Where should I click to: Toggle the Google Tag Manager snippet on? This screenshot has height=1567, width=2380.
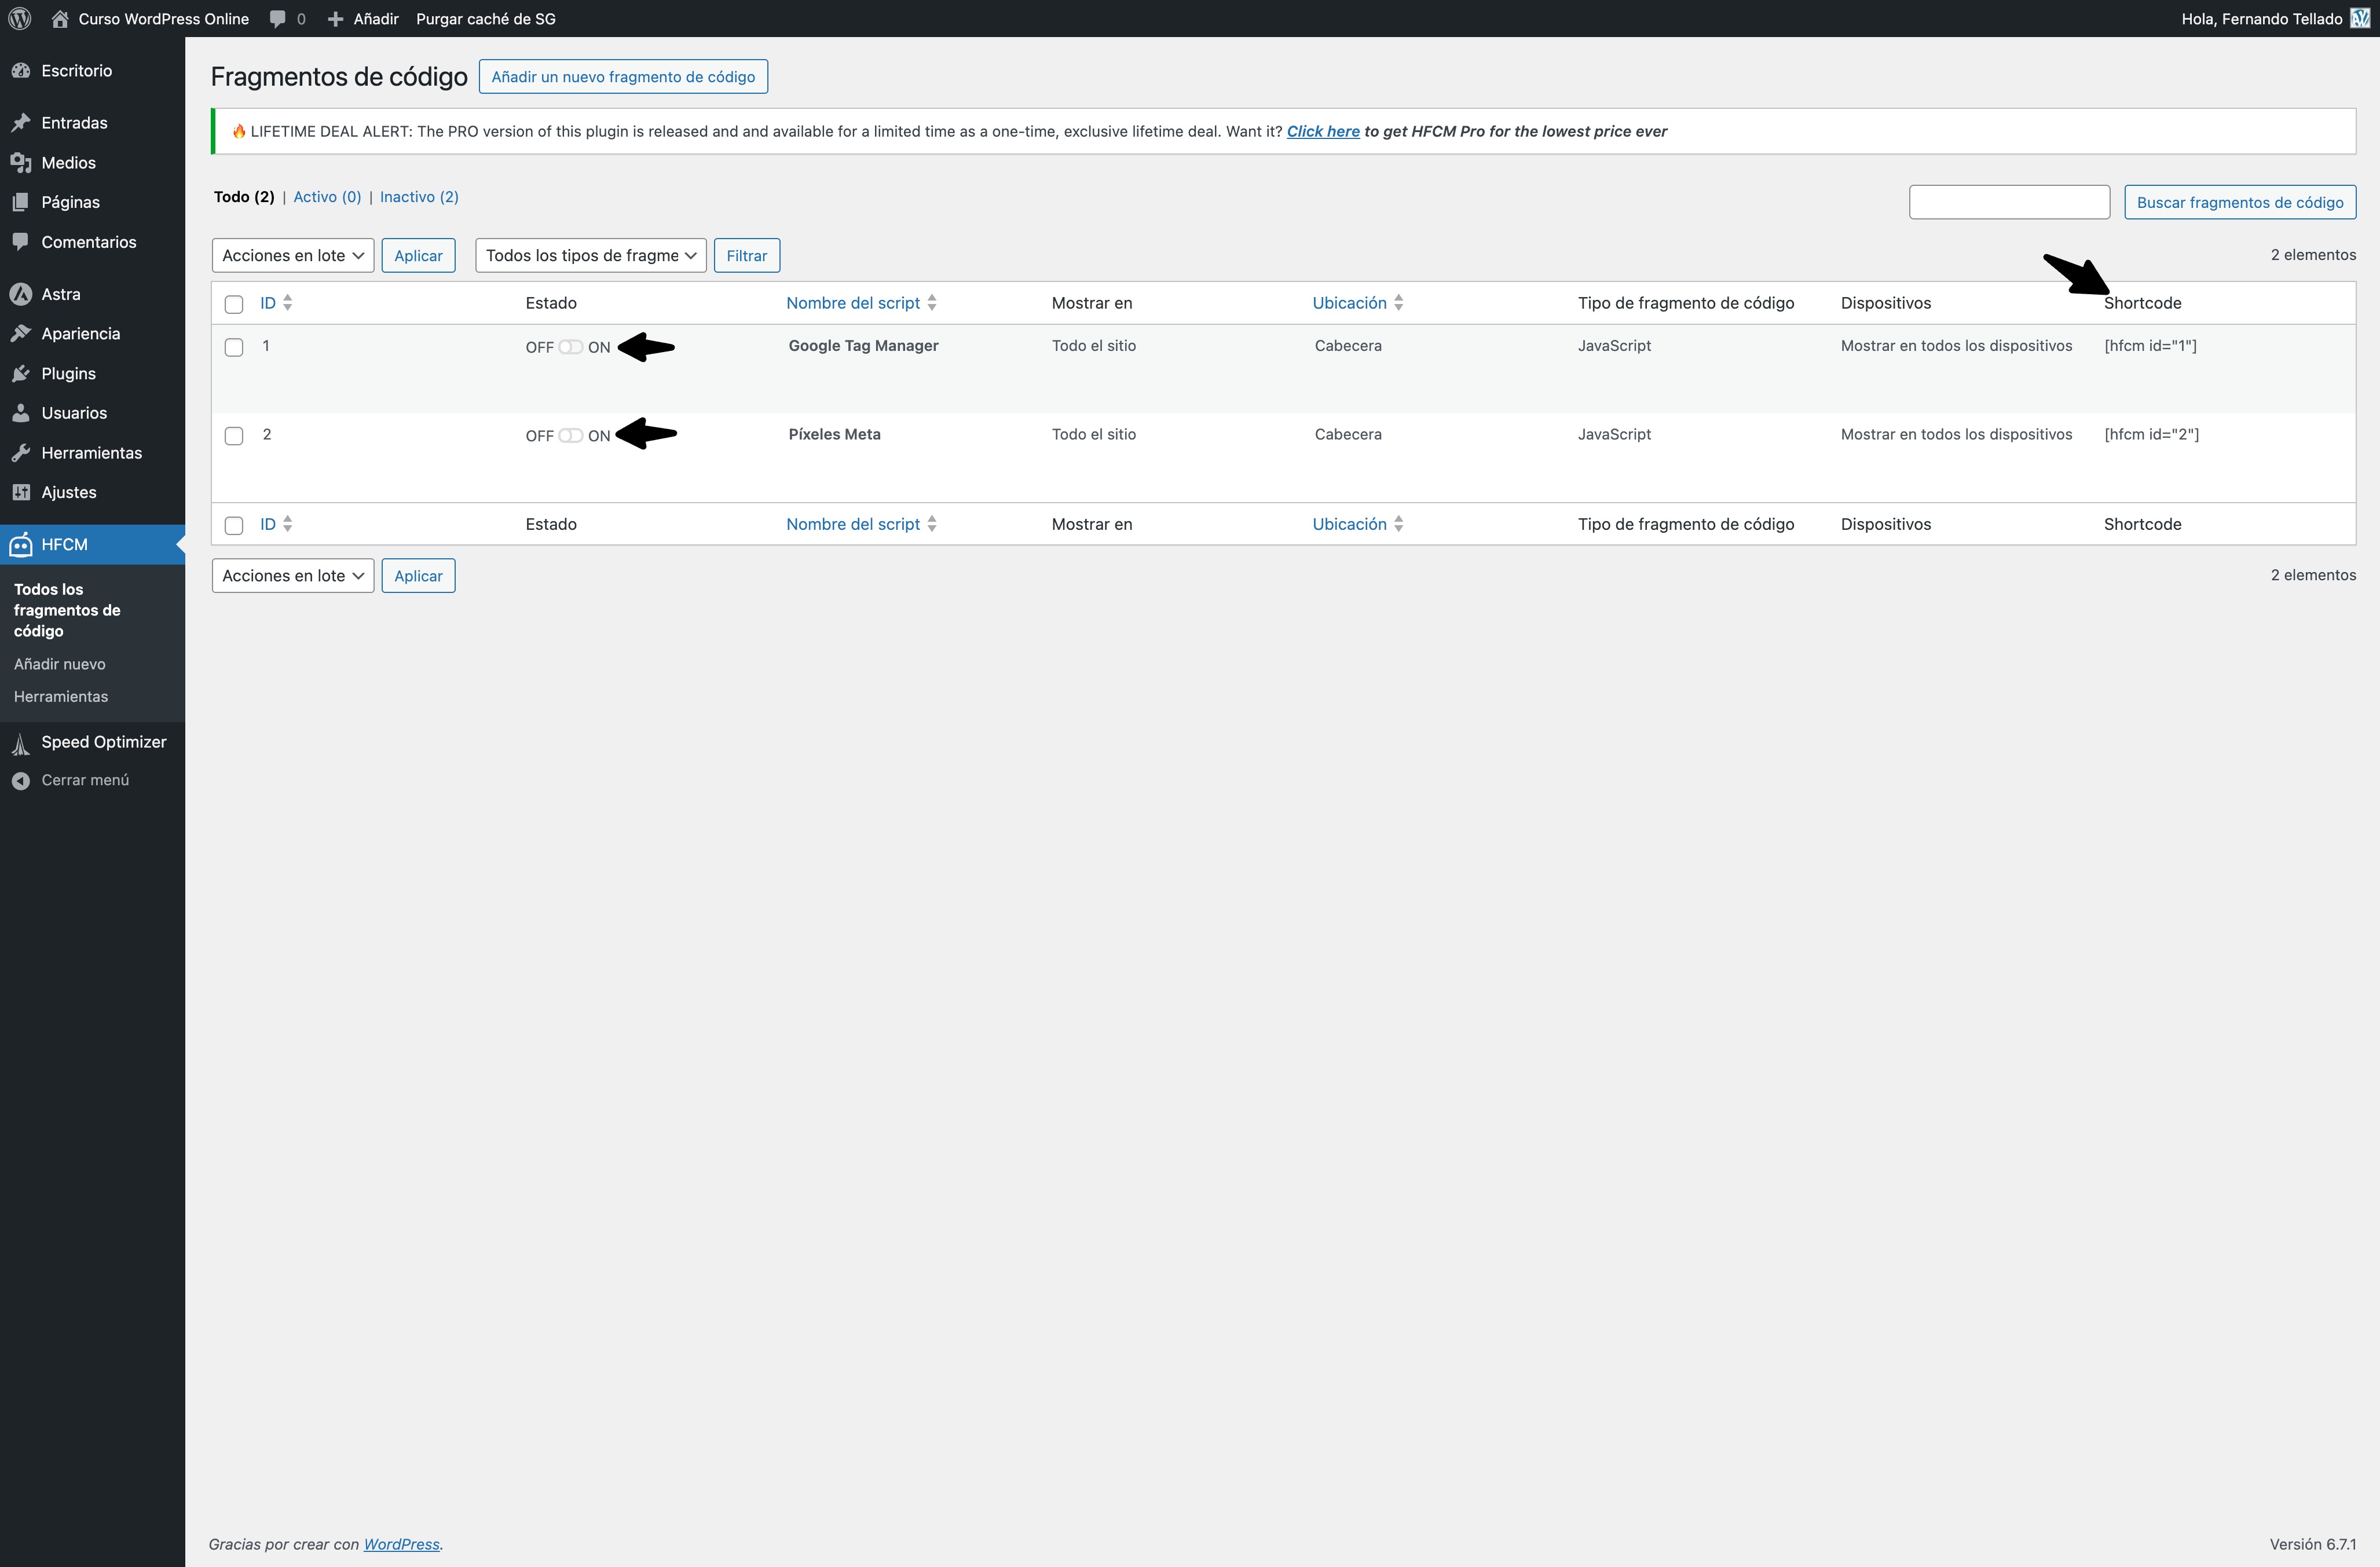click(570, 347)
